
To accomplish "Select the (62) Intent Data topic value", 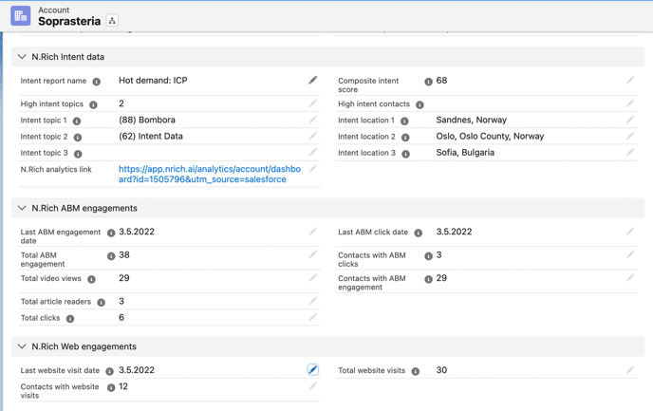I will [x=151, y=136].
